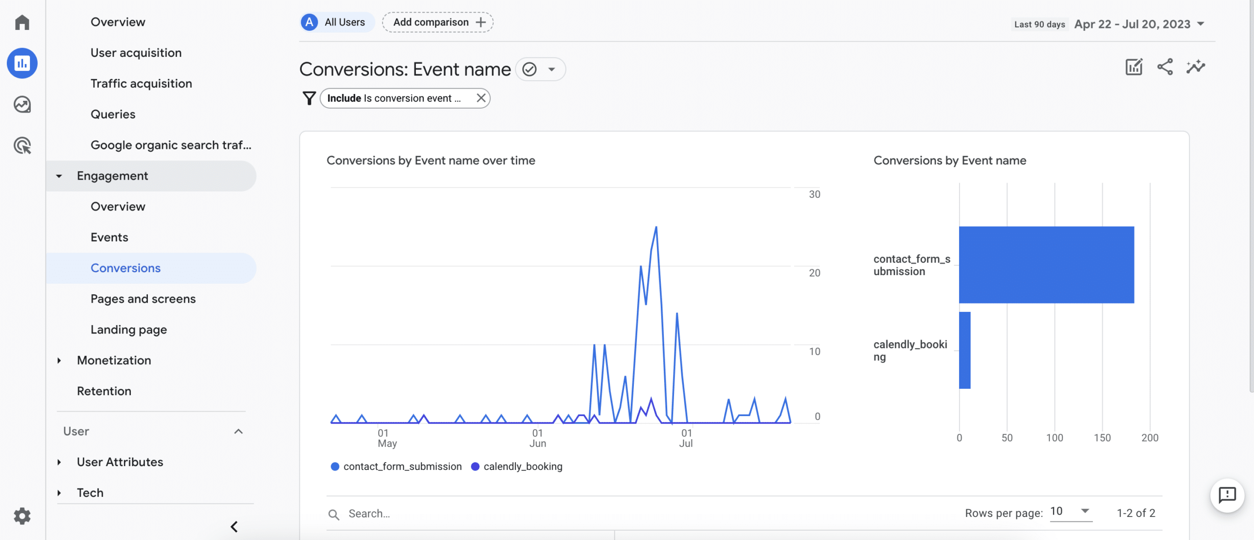
Task: Click the filter funnel icon
Action: click(x=309, y=97)
